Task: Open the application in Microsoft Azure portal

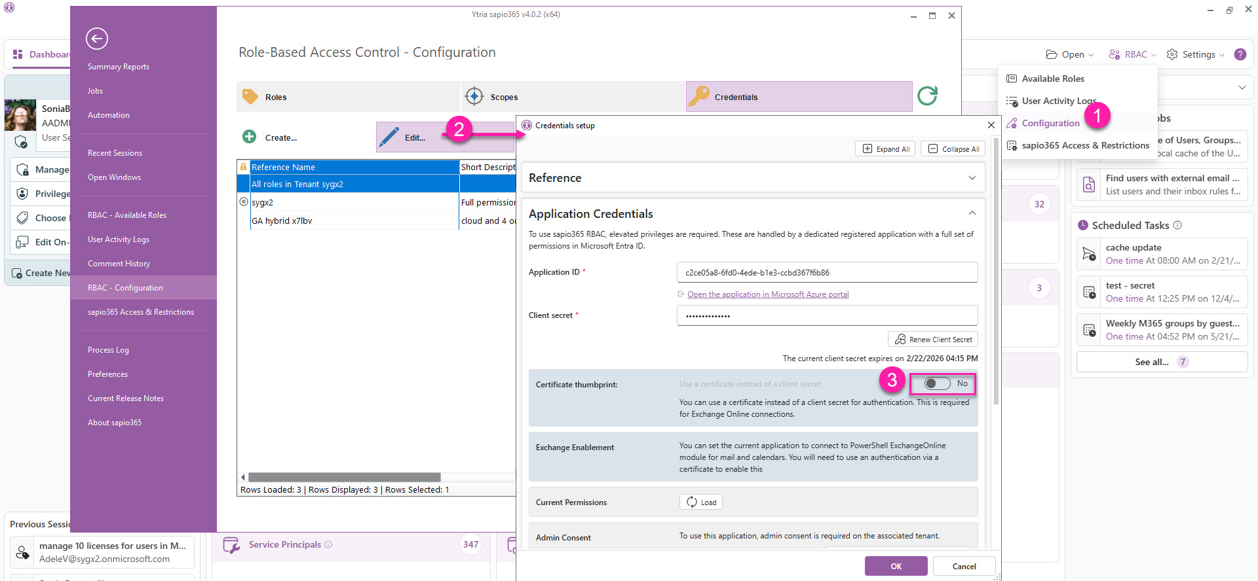Action: click(x=768, y=294)
